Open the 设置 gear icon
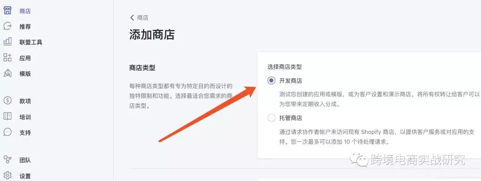 tap(8, 176)
